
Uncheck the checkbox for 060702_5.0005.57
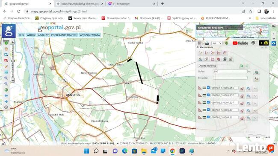tap(208, 110)
